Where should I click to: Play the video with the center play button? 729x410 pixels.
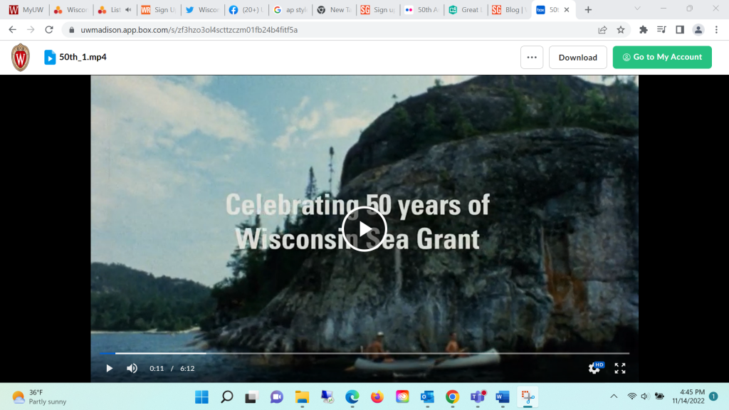click(364, 229)
